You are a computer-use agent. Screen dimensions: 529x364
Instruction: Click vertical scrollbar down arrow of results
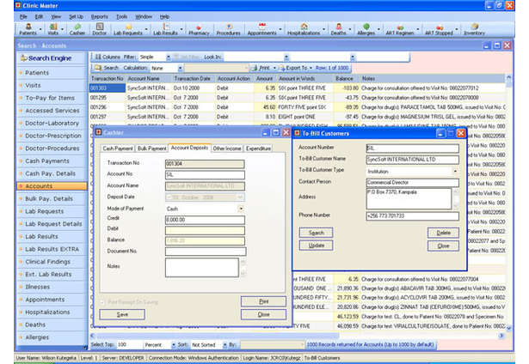coord(508,328)
